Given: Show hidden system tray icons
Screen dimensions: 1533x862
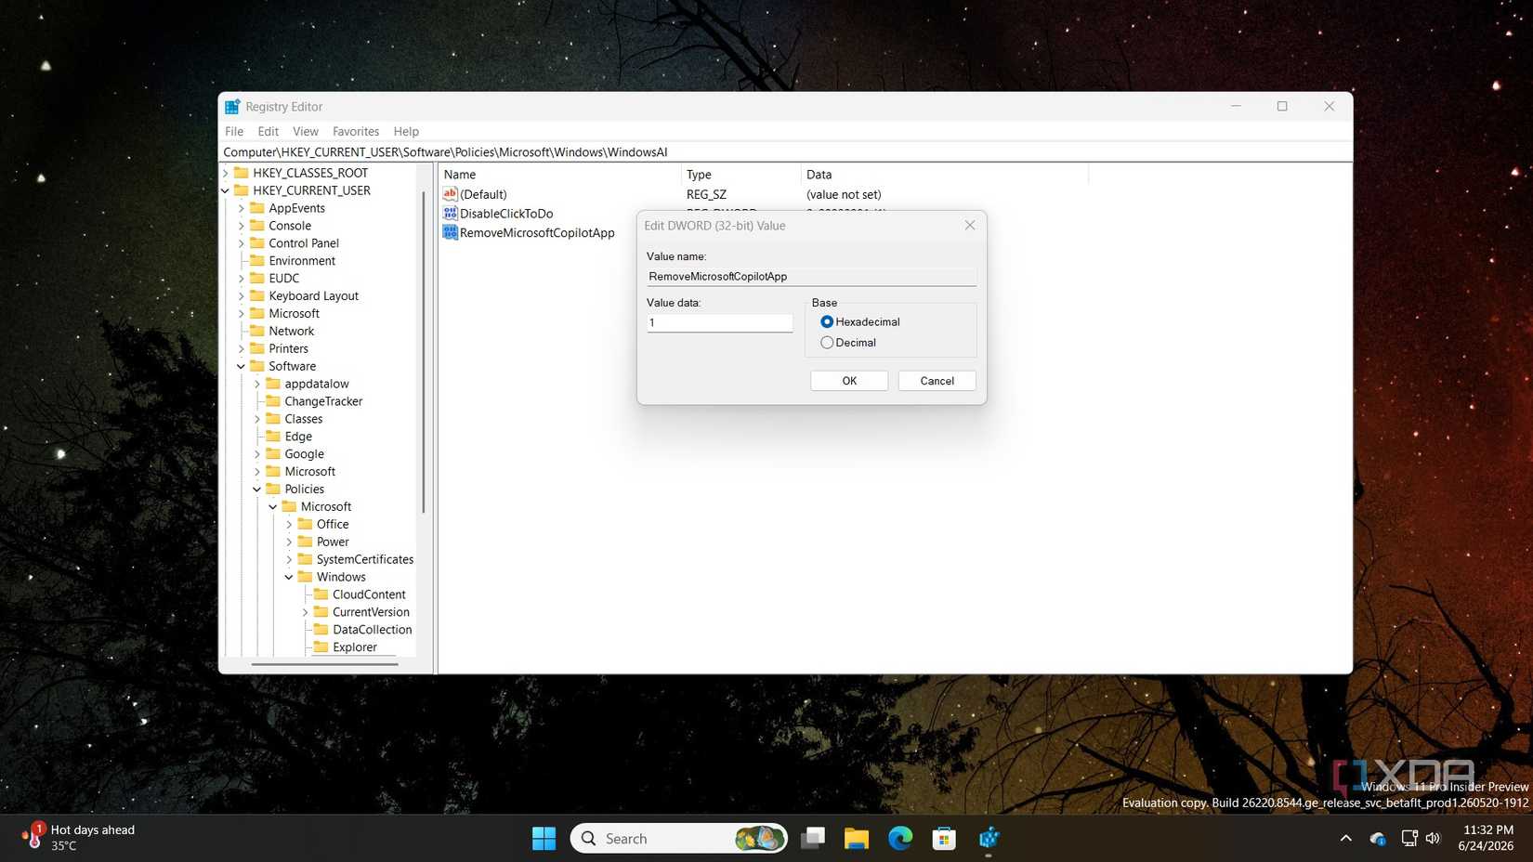Looking at the screenshot, I should pos(1345,839).
